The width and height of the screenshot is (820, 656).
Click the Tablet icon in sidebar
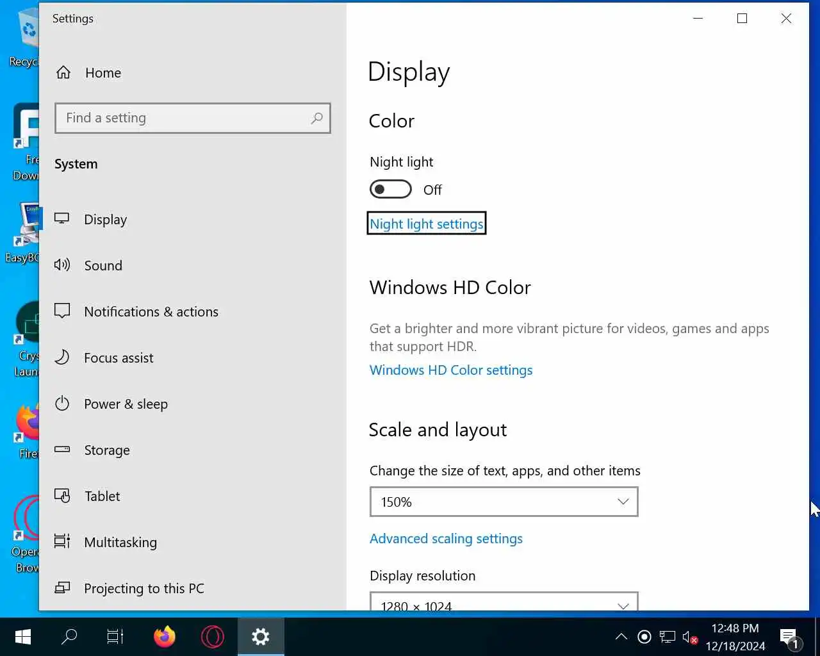(62, 496)
